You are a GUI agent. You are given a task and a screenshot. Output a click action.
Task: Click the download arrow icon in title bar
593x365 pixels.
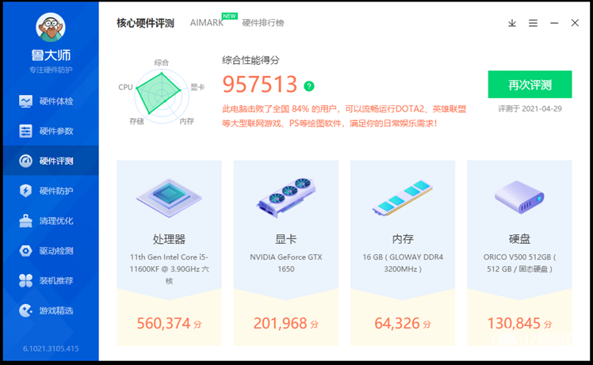click(x=512, y=23)
